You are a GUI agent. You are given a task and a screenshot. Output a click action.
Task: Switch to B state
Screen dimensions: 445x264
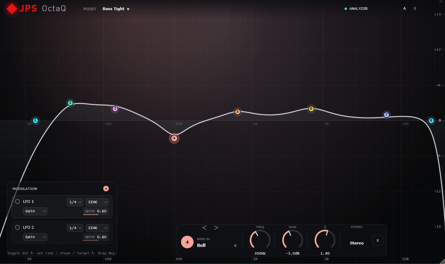415,8
